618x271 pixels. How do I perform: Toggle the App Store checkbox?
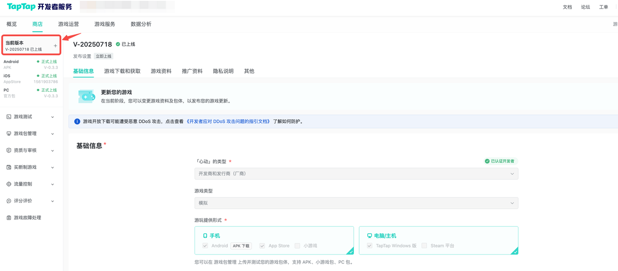pos(262,246)
